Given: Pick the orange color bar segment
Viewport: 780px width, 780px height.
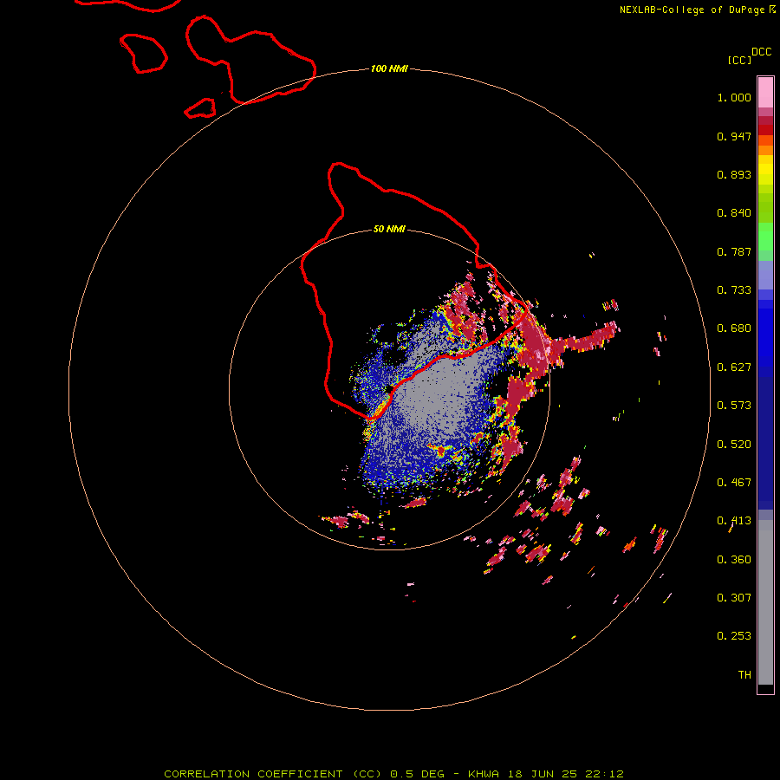Looking at the screenshot, I should (x=765, y=150).
